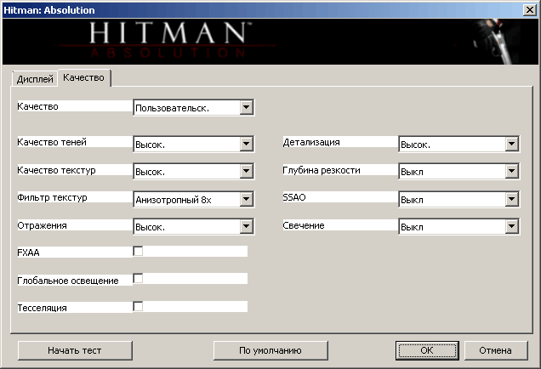Open the Отражения dropdown
The width and height of the screenshot is (541, 369).
pyautogui.click(x=194, y=226)
